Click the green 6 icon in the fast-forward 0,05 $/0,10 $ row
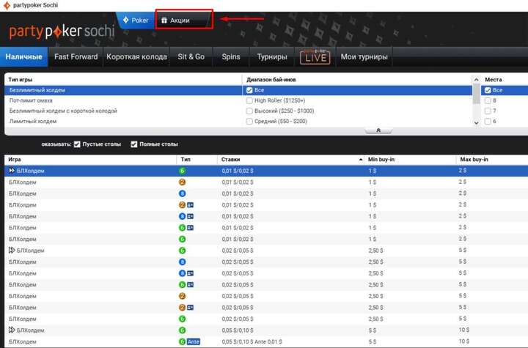This screenshot has width=528, height=348. [182, 330]
